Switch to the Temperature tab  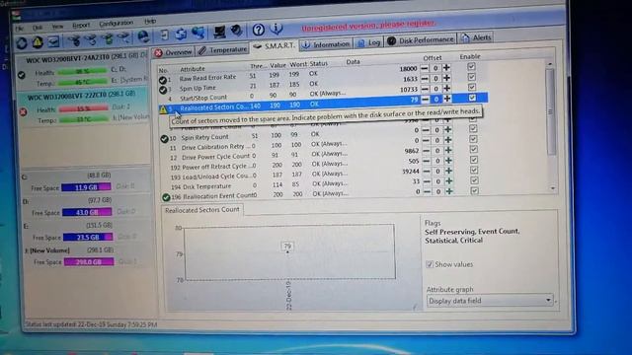click(222, 50)
